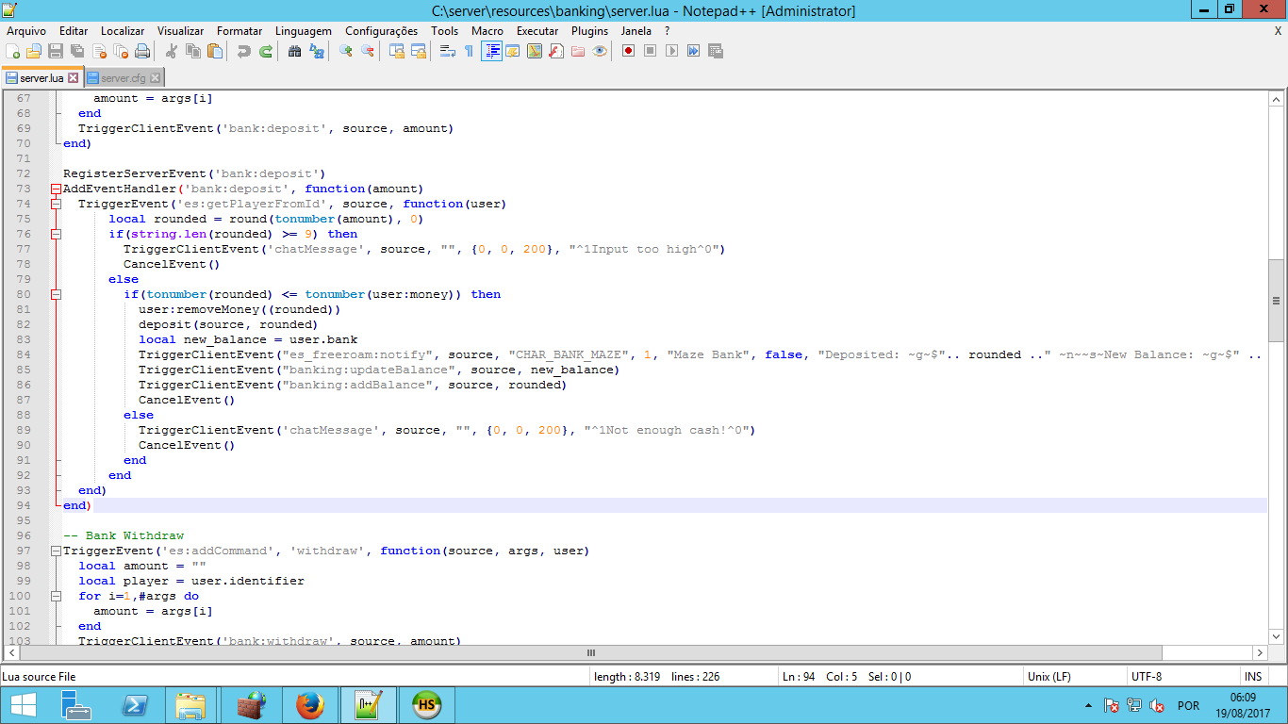The image size is (1288, 724).
Task: Undo the last edit with the Undo arrow
Action: [244, 51]
